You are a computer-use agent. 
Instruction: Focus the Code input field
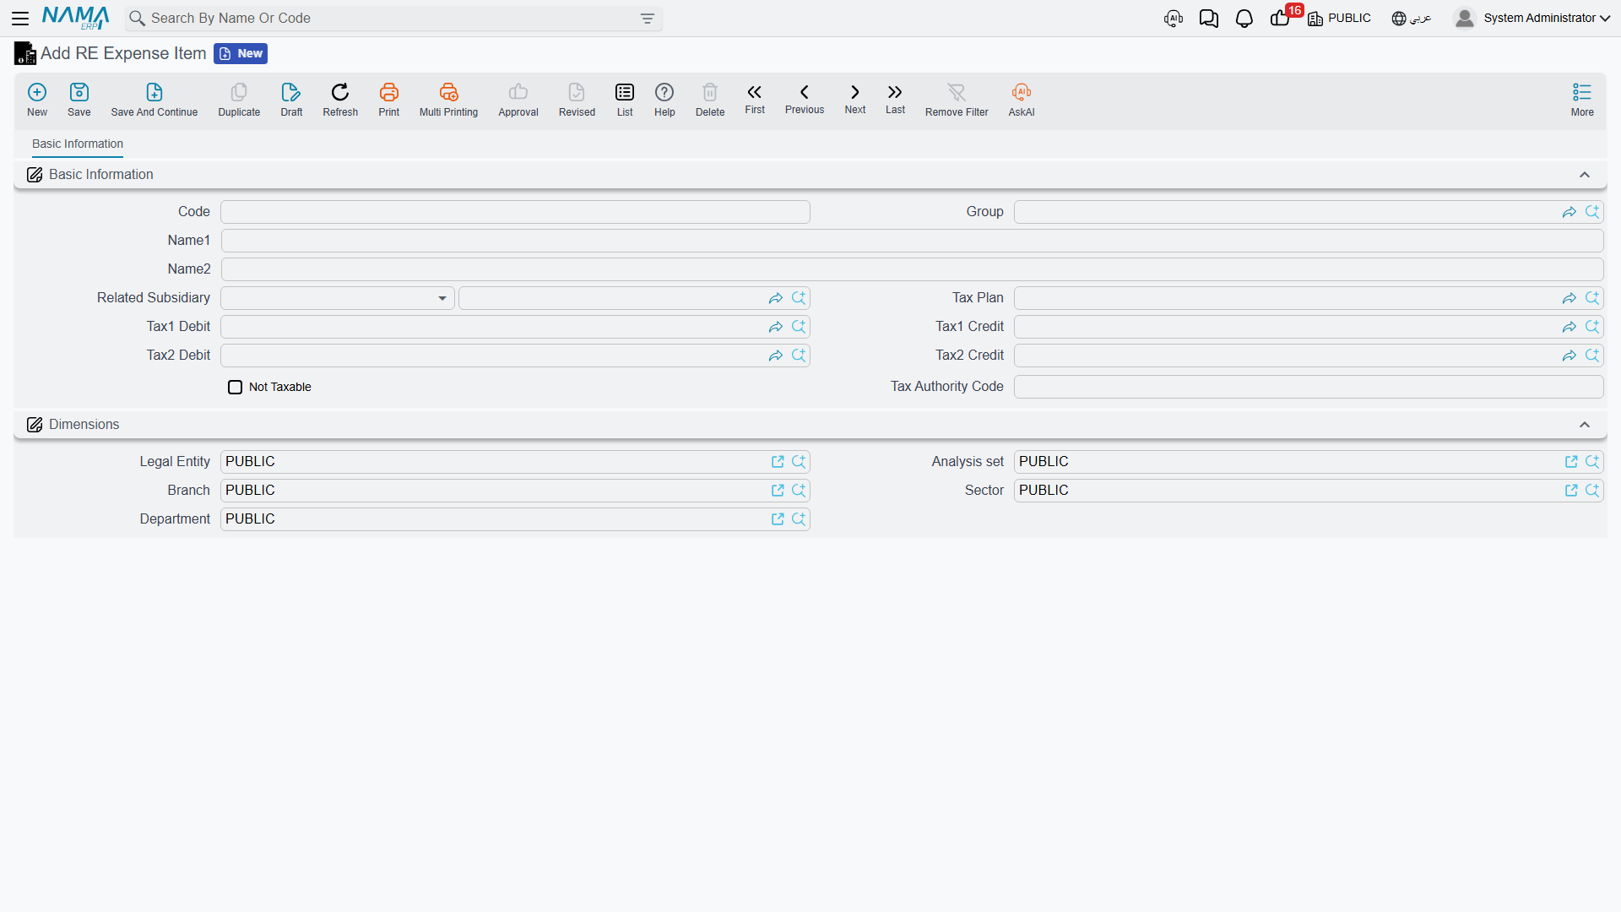515,212
